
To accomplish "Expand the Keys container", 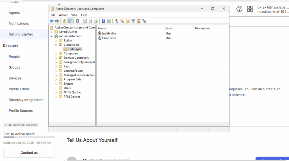I will click(56, 67).
